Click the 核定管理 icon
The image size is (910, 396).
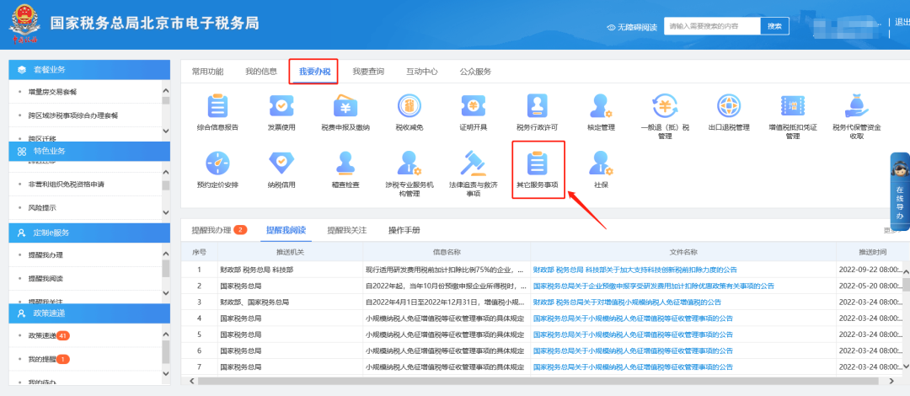pyautogui.click(x=601, y=106)
